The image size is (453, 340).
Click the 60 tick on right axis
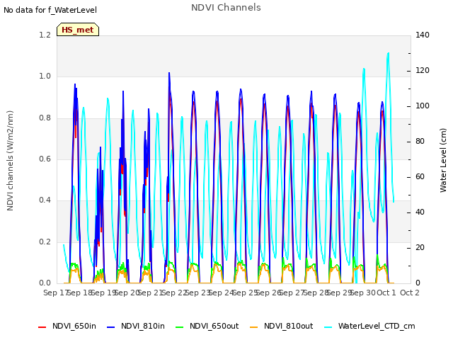[420, 177]
